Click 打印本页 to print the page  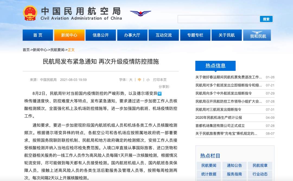pos(160,80)
